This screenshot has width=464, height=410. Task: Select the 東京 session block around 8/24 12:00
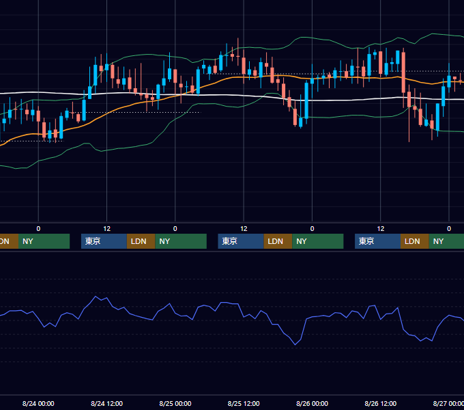coord(104,241)
